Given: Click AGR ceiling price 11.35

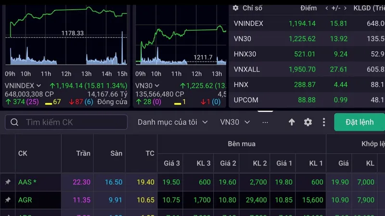Looking at the screenshot, I should click(x=81, y=200).
